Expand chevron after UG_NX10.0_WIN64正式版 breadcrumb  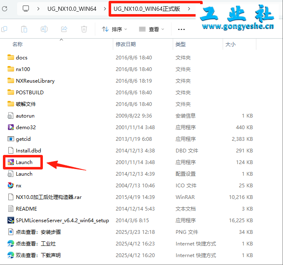click(x=189, y=9)
